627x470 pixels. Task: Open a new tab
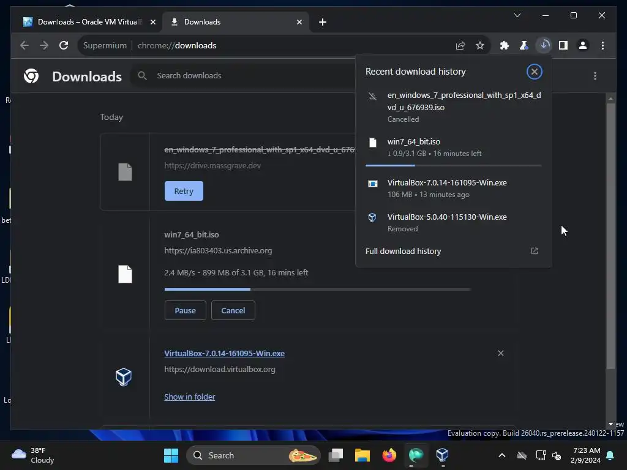pos(323,22)
